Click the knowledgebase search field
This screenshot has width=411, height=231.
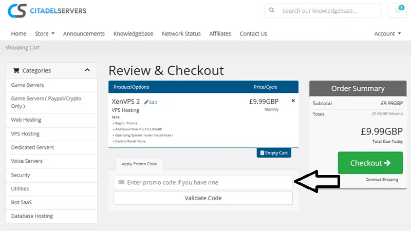click(x=329, y=11)
